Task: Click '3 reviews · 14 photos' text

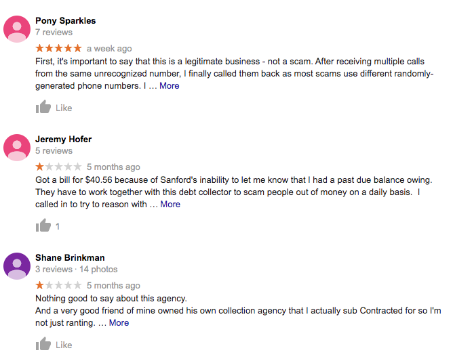Action: tap(76, 270)
